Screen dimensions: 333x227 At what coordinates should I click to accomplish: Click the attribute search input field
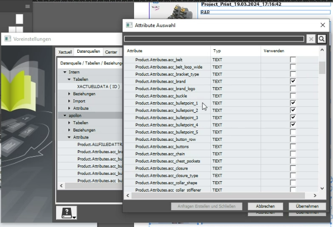[214, 39]
